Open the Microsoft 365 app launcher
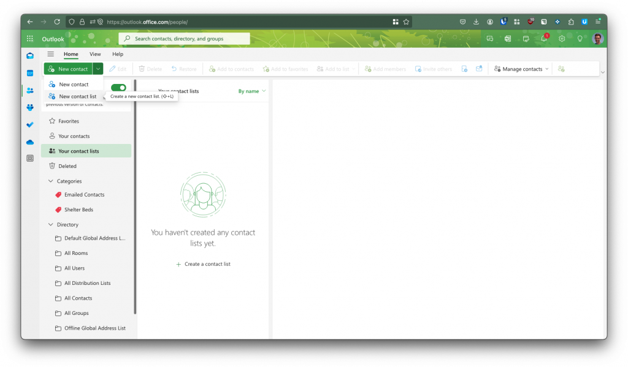The image size is (628, 367). coord(30,39)
